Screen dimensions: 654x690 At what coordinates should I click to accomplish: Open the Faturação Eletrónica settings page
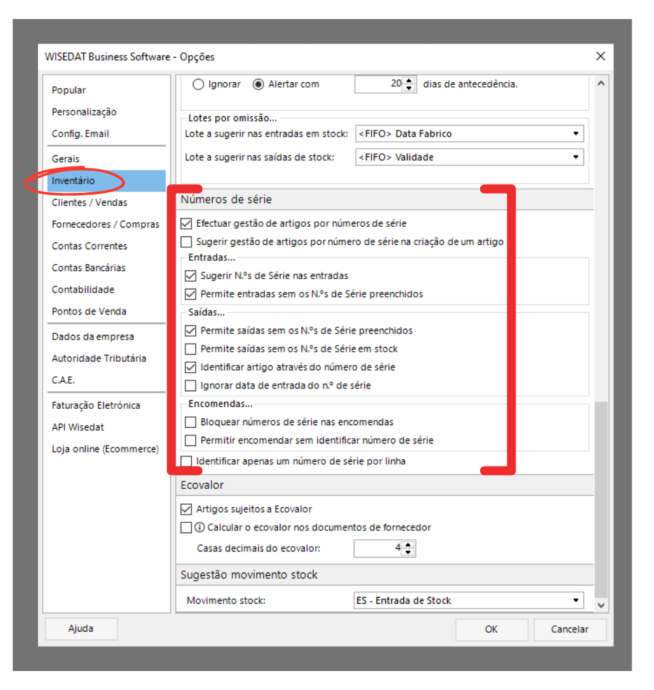click(96, 405)
